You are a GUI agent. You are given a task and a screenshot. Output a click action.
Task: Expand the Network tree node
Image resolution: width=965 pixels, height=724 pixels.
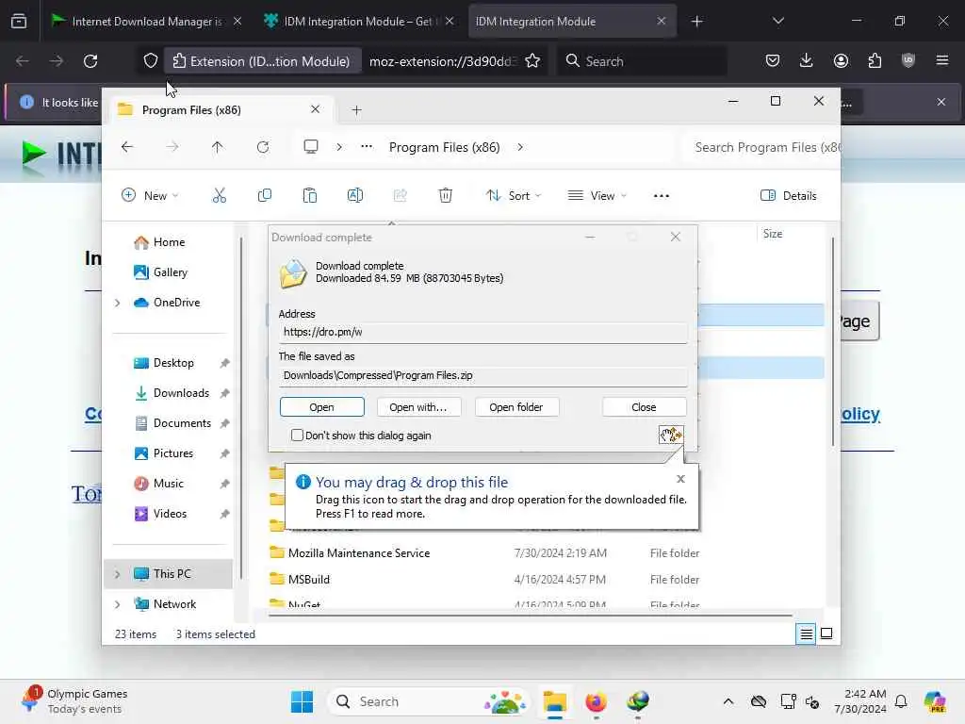[x=117, y=604]
